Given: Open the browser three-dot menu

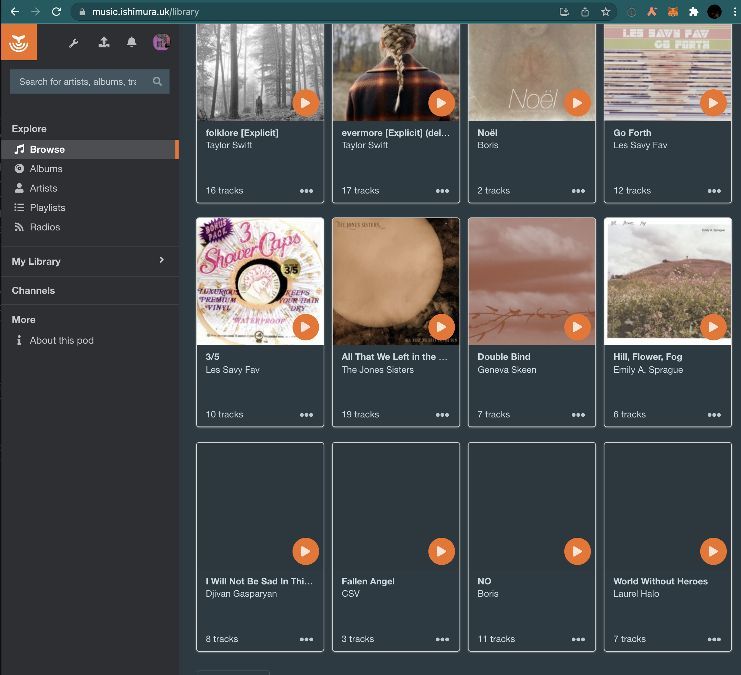Looking at the screenshot, I should pos(735,12).
